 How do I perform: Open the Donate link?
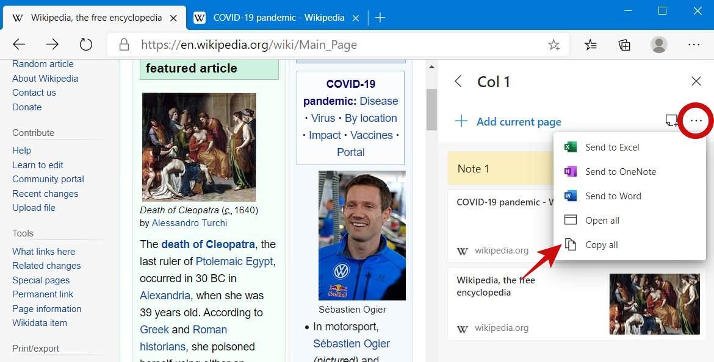pyautogui.click(x=27, y=107)
